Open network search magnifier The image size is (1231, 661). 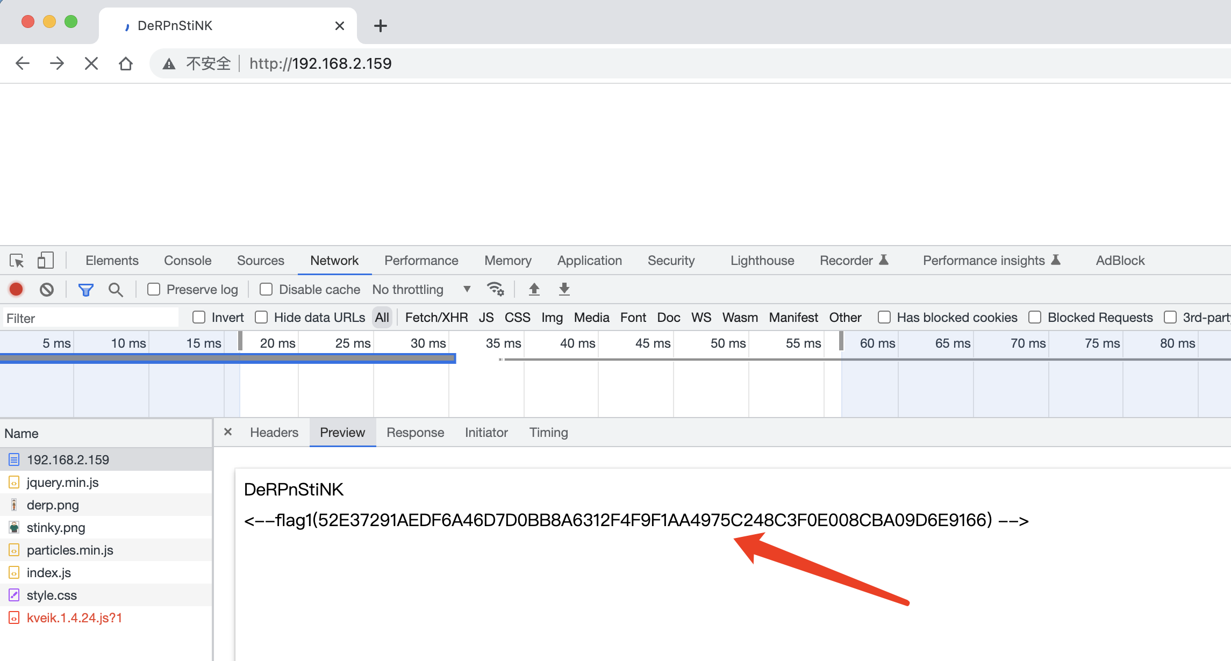(x=116, y=290)
